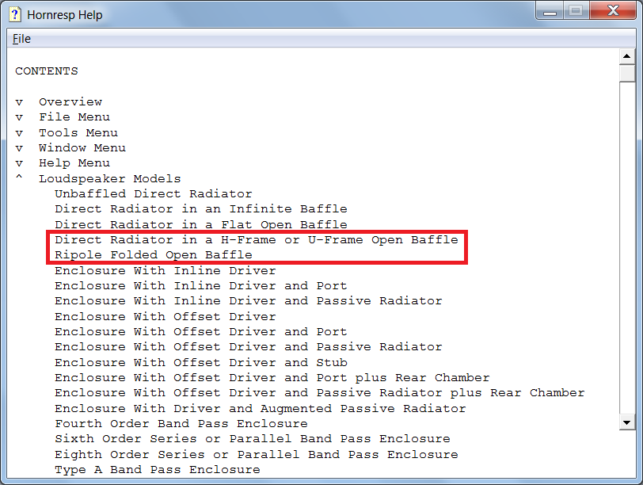
Task: Expand the Overview section
Action: [x=19, y=102]
